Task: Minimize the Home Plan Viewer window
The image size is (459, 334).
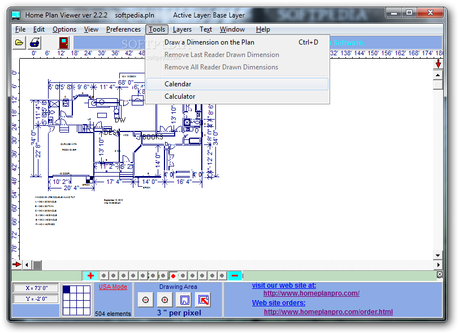Action: pos(394,13)
